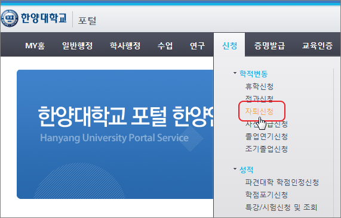
Task: Open 특강/시험신청 및 조회
Action: click(x=281, y=207)
